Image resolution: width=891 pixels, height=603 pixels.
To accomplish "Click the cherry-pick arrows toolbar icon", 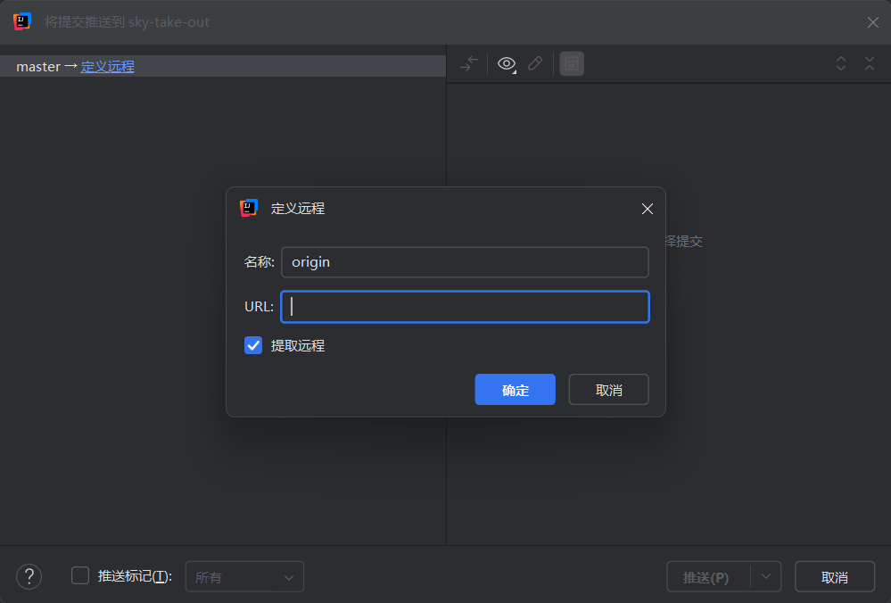I will (x=469, y=63).
